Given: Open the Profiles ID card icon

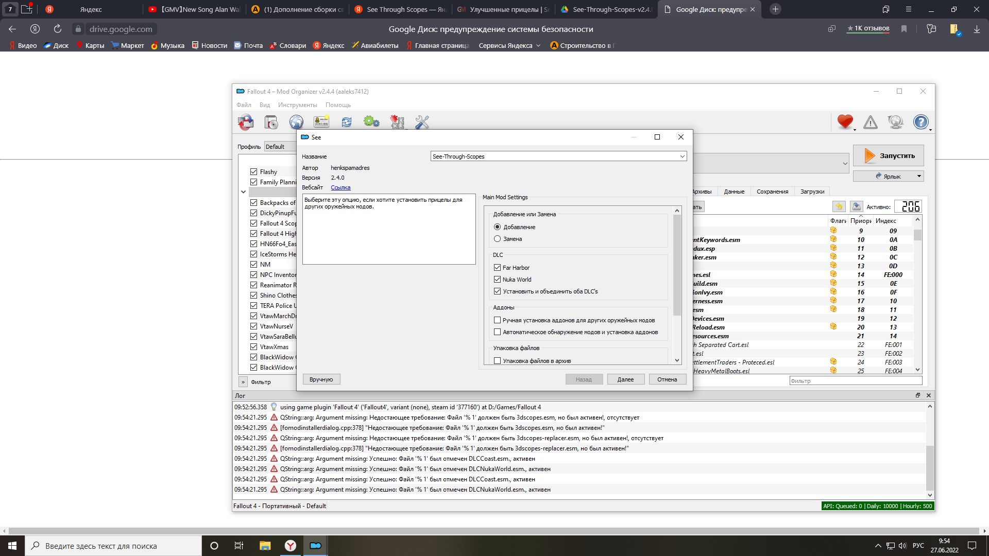Looking at the screenshot, I should (x=321, y=122).
